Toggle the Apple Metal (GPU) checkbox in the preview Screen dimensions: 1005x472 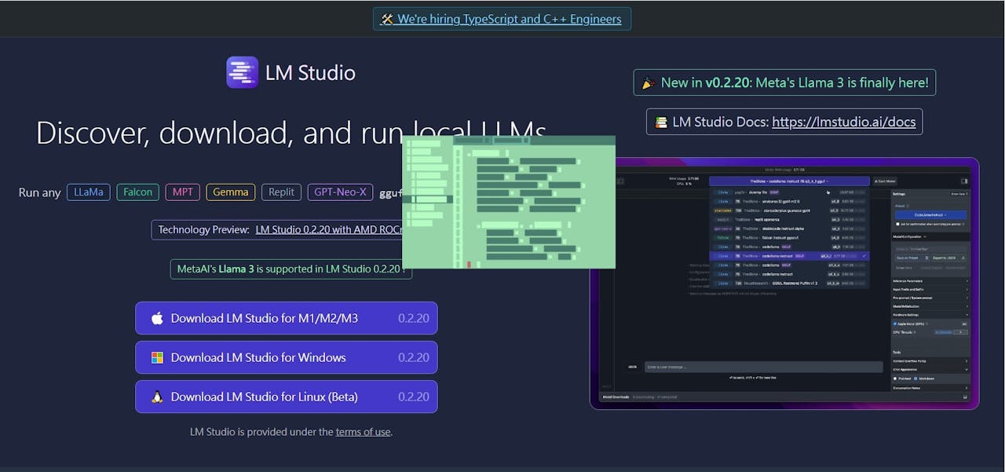point(896,324)
